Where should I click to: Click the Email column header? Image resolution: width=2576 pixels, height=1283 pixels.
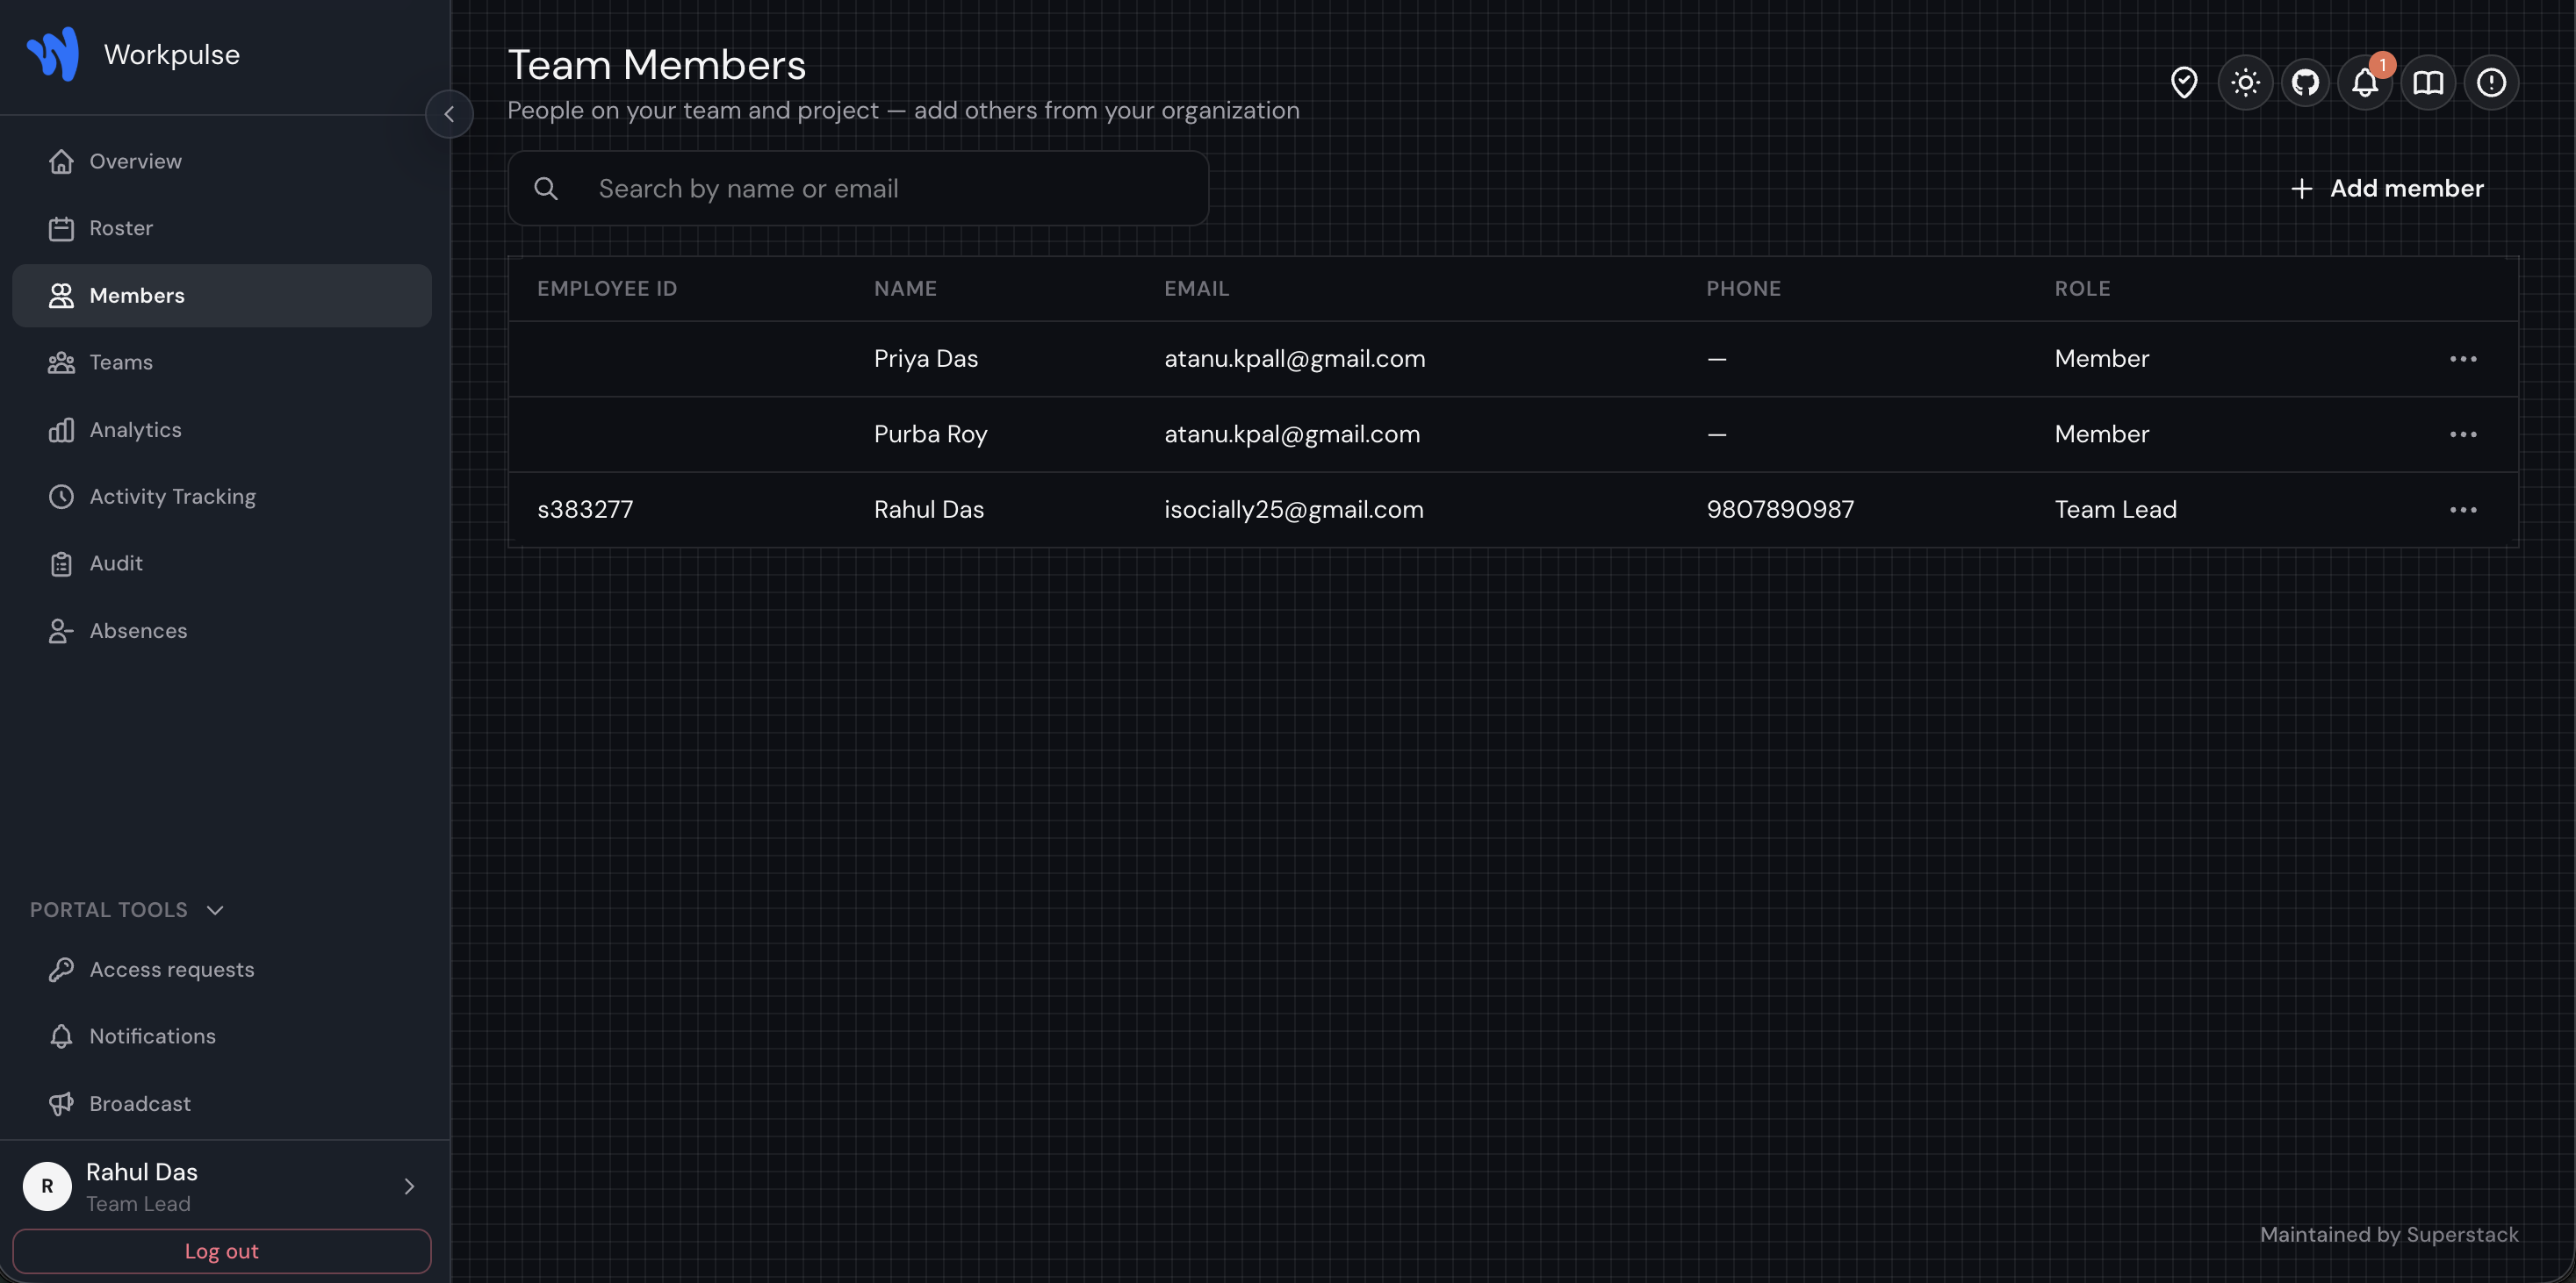coord(1196,289)
